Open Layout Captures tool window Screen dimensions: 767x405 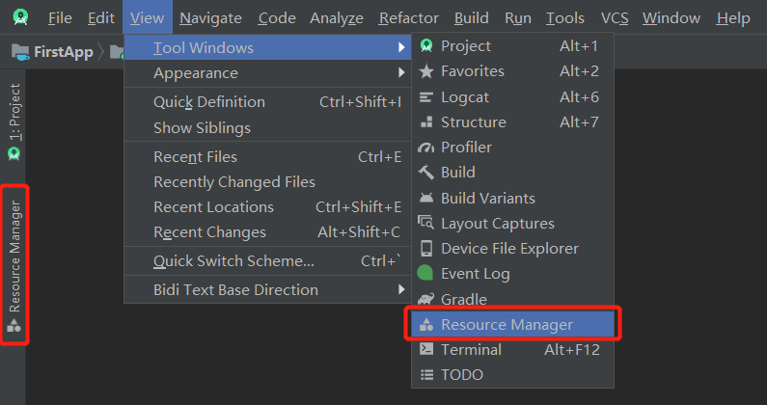[512, 224]
